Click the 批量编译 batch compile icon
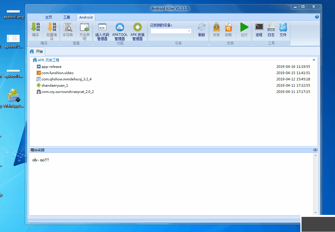 (52, 28)
